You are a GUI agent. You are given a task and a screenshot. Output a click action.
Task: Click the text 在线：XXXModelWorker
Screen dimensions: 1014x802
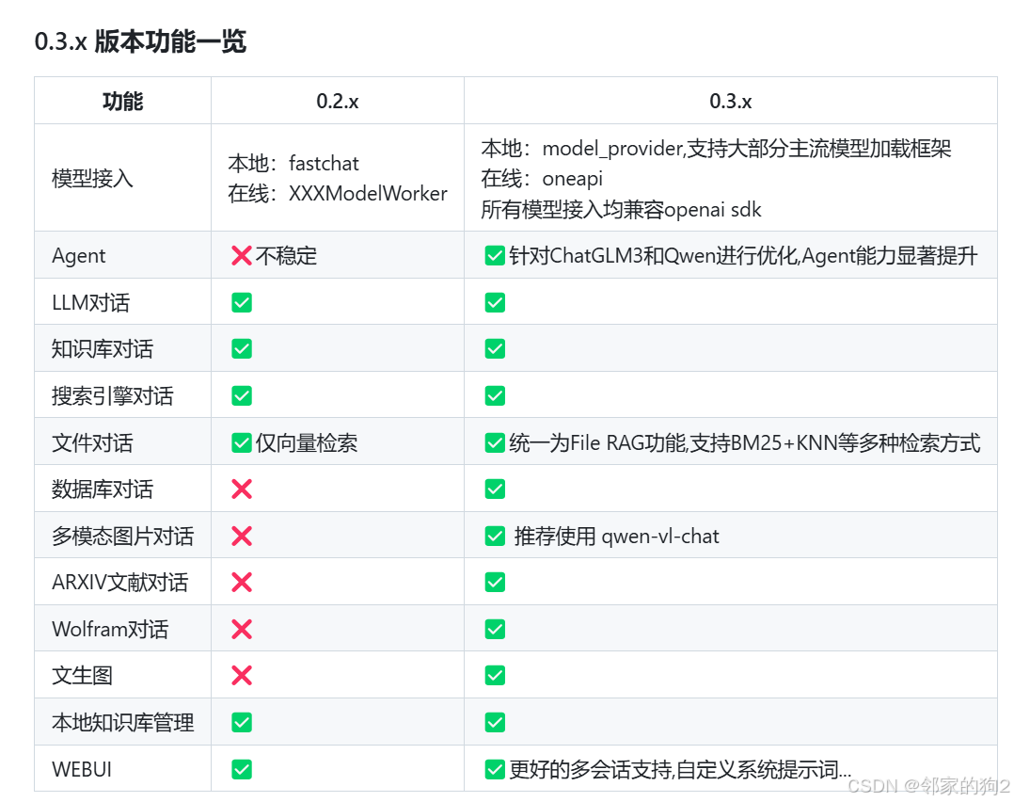(x=338, y=193)
